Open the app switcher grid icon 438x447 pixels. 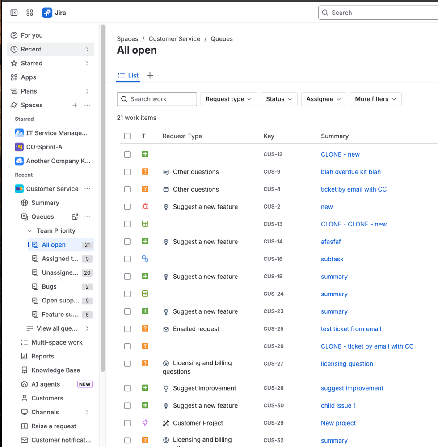click(29, 13)
